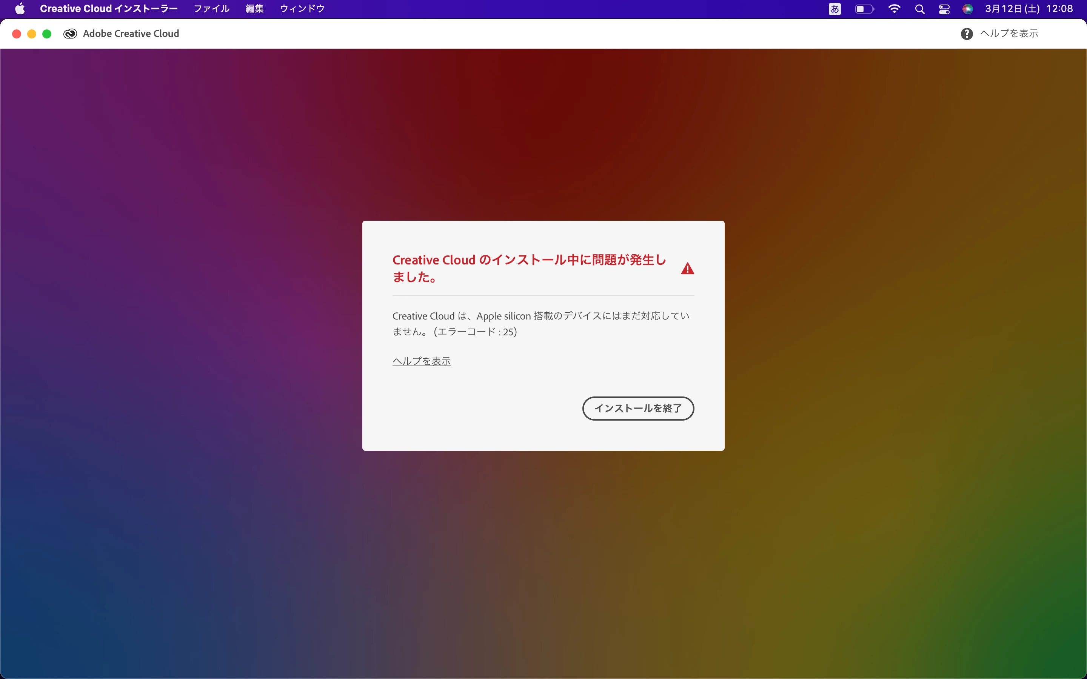Click the battery status icon

tap(864, 9)
